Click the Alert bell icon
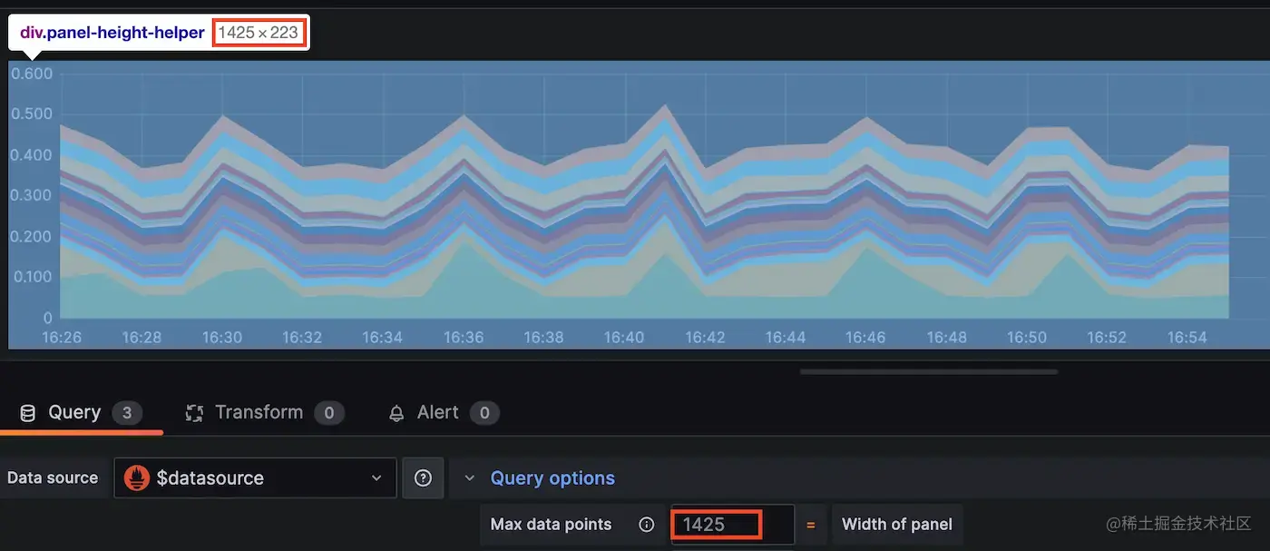1270x551 pixels. pyautogui.click(x=396, y=412)
